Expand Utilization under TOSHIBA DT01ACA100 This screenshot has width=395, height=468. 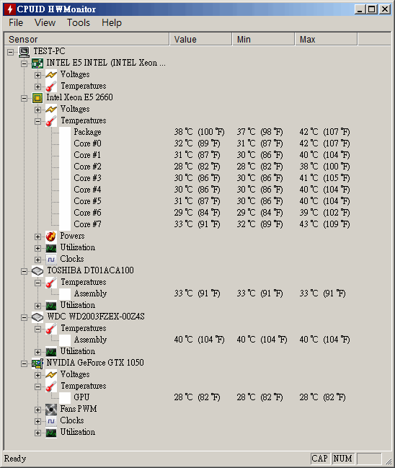point(38,306)
